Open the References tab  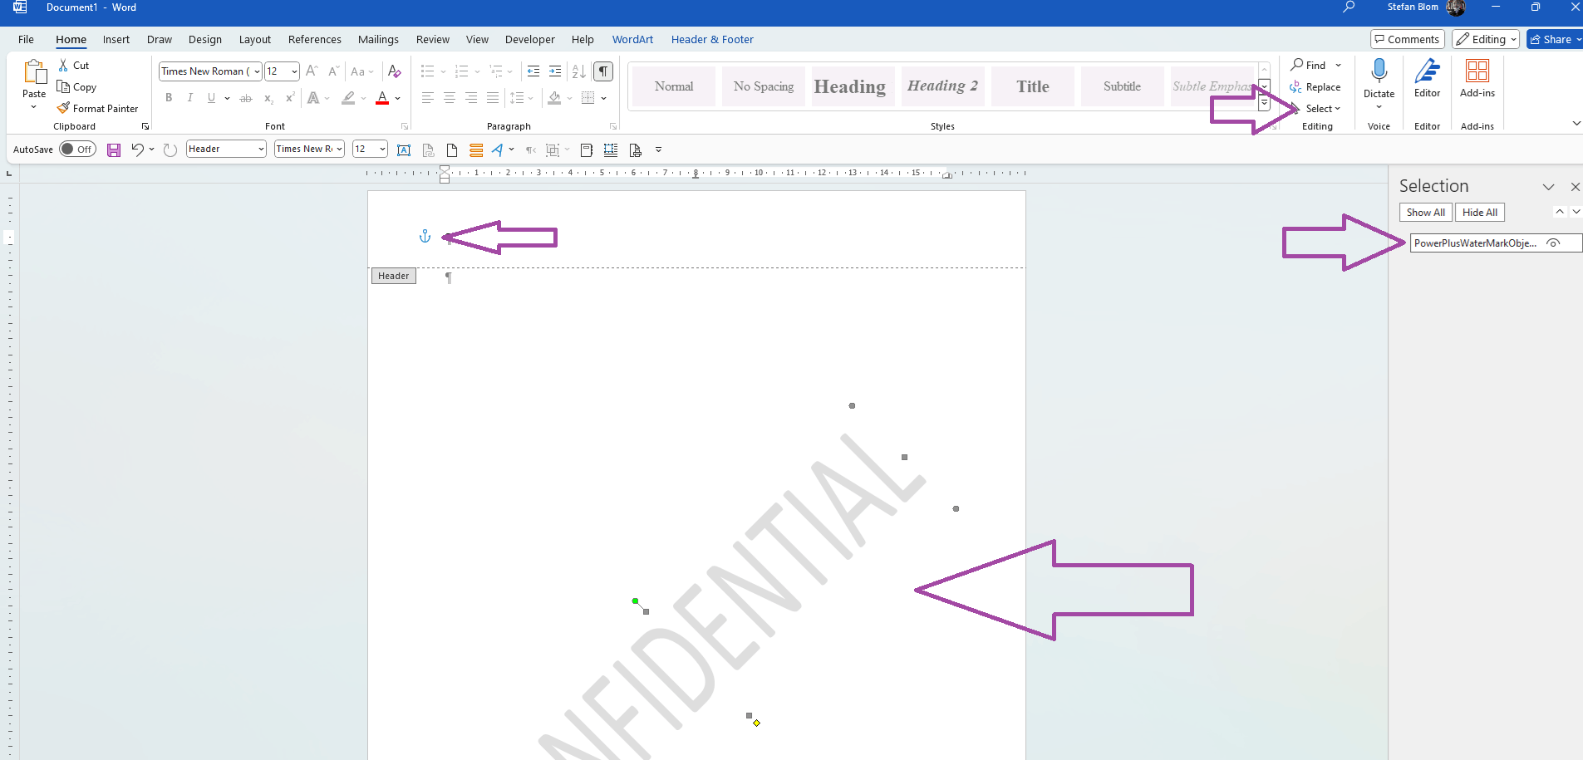(315, 39)
